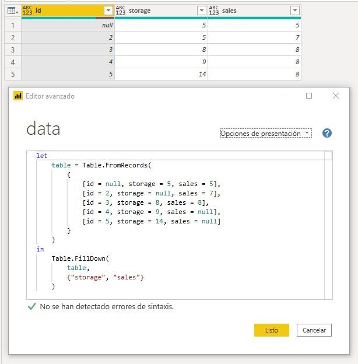
Task: Select row number 1 in the table
Action: pyautogui.click(x=13, y=25)
